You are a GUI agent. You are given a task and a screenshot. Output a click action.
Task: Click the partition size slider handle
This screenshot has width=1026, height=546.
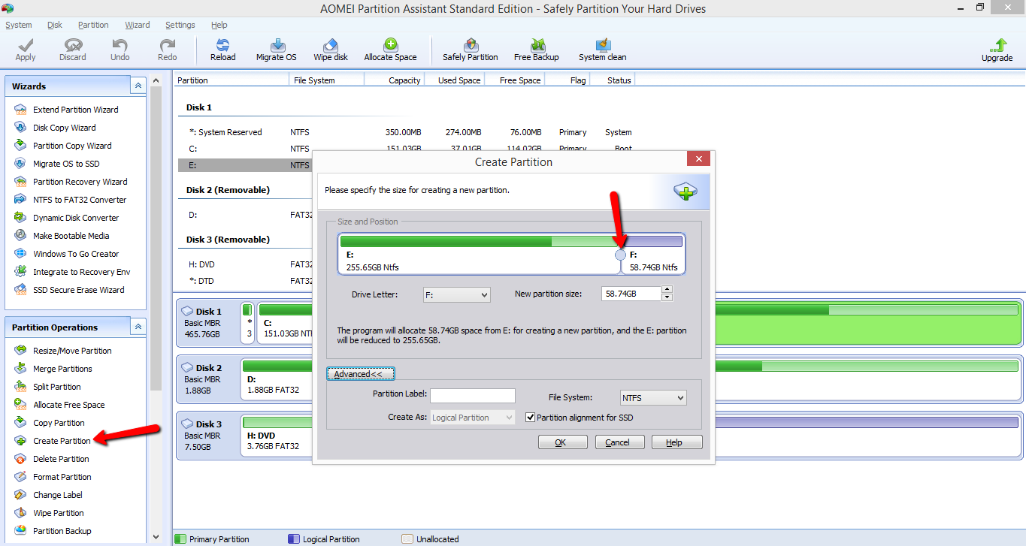click(x=620, y=255)
